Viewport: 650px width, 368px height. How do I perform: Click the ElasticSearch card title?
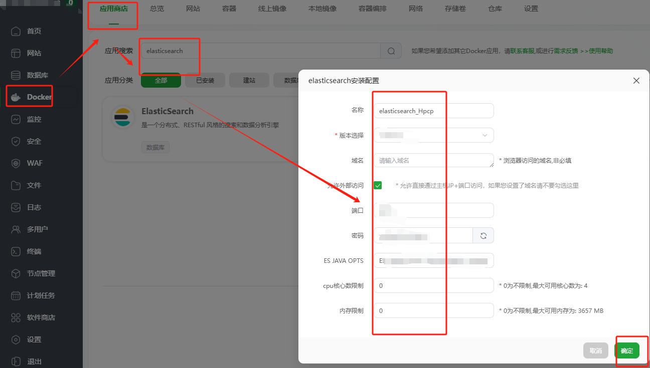[x=168, y=111]
